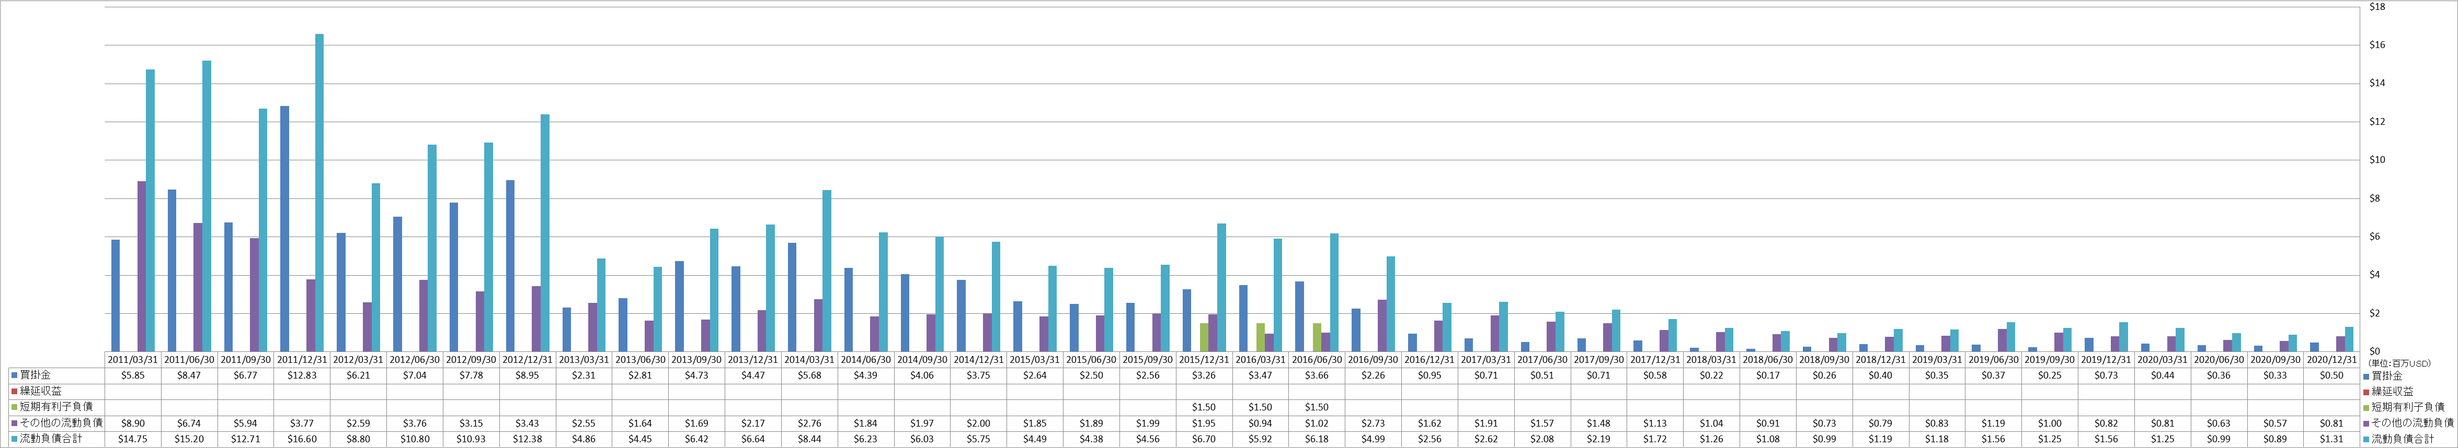Click the $12.38 total cell under 2012/12/31
Viewport: 2458px width, 448px height.
pyautogui.click(x=527, y=439)
